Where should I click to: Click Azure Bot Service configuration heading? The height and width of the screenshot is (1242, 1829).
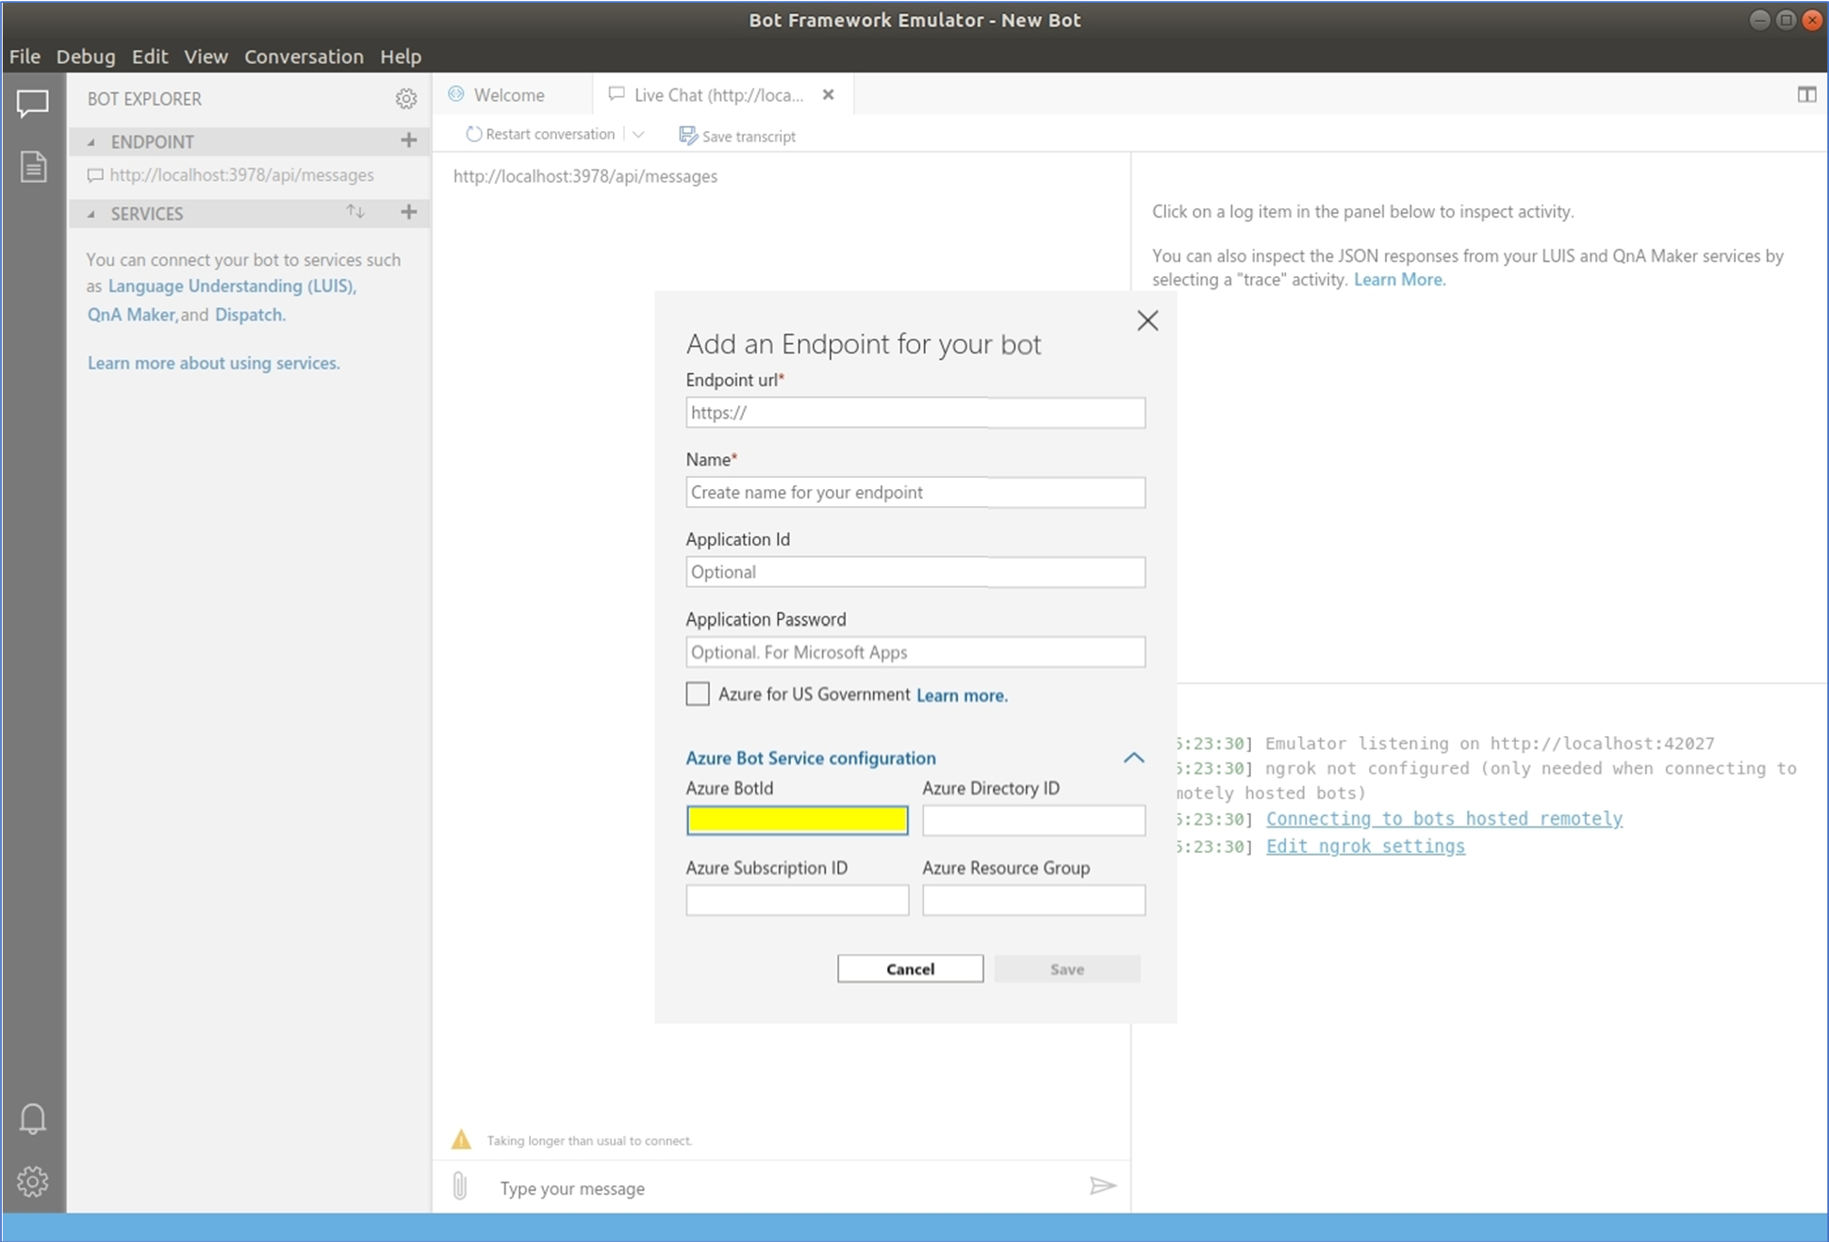coord(811,758)
